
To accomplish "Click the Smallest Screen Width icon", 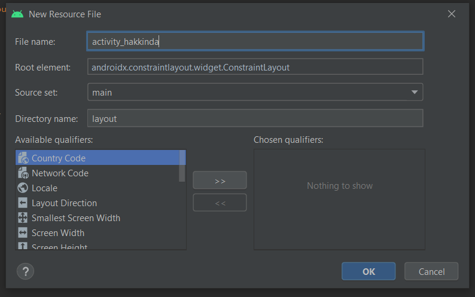I will point(23,218).
